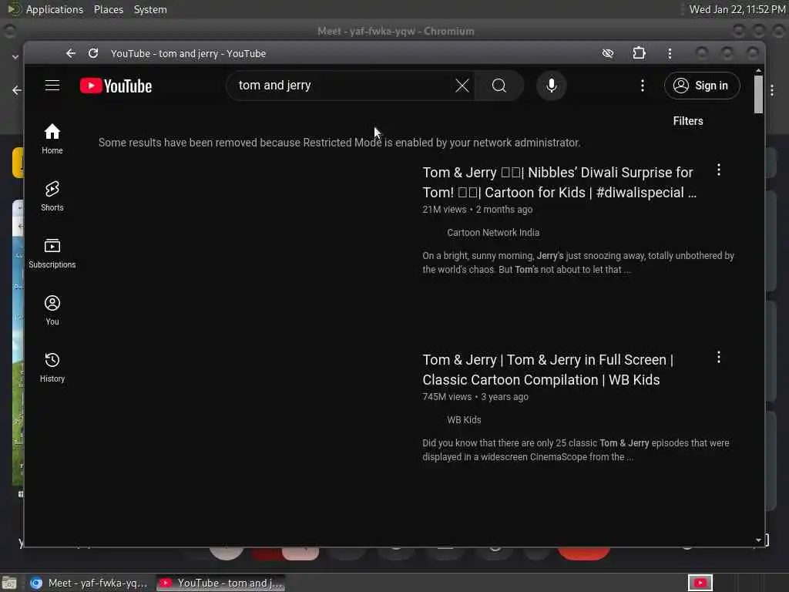The width and height of the screenshot is (789, 592).
Task: Open Subscriptions in the sidebar
Action: (x=52, y=253)
